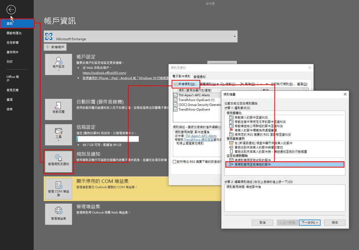Click the TrendMicro 通知信區 folder link
The height and width of the screenshot is (250, 359).
point(198,140)
